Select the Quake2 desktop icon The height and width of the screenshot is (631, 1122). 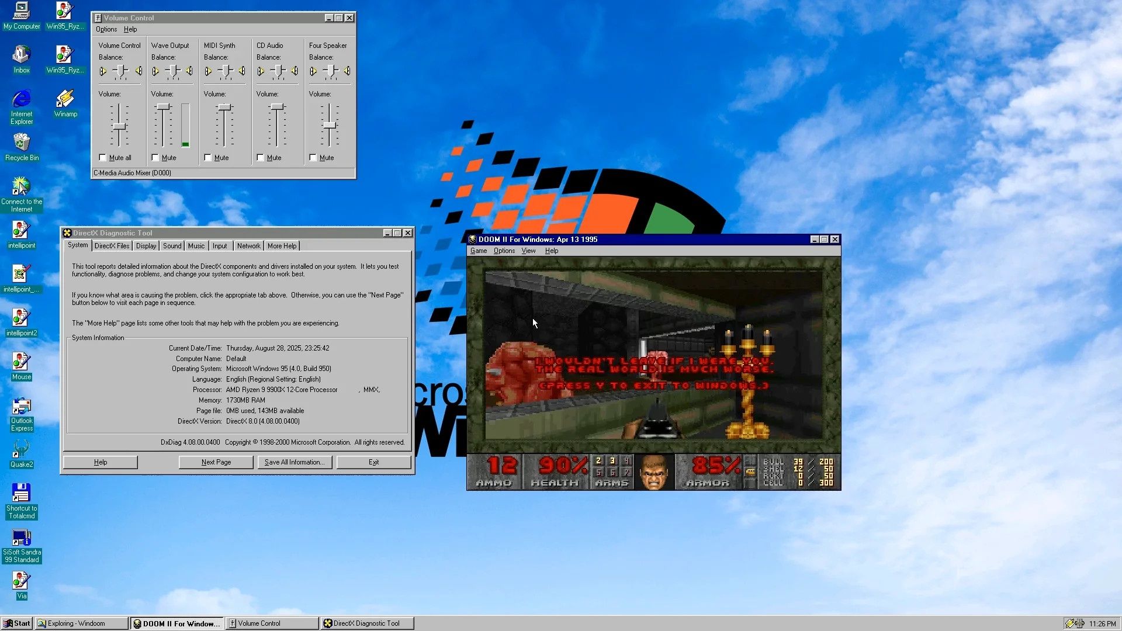pos(22,453)
